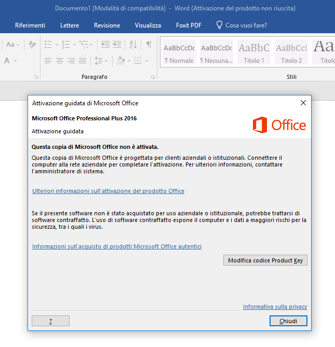Open the Foxit PDF tab
Screen dimensions: 335x347
(x=189, y=25)
